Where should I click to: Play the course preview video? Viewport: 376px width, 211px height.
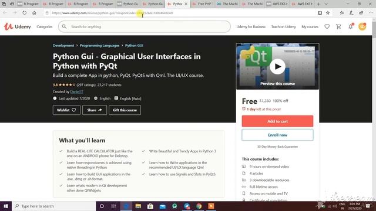pyautogui.click(x=277, y=66)
